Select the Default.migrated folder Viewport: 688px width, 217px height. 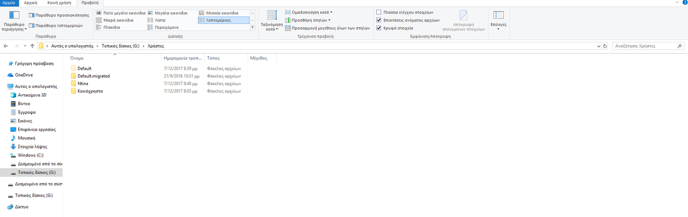[94, 76]
